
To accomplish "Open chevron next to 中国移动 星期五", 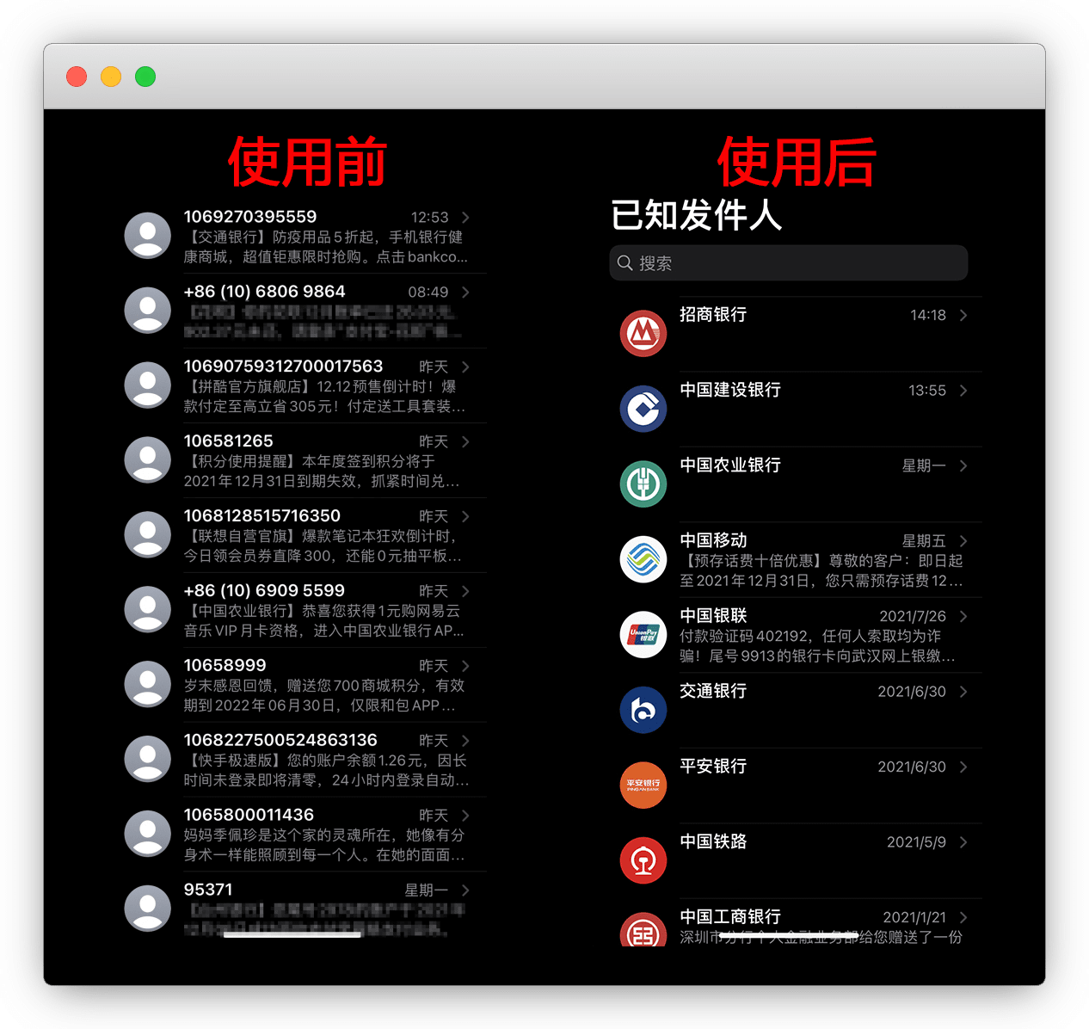I will pyautogui.click(x=963, y=541).
